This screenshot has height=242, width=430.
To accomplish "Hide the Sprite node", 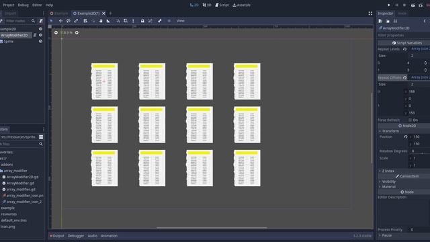I will pos(40,42).
